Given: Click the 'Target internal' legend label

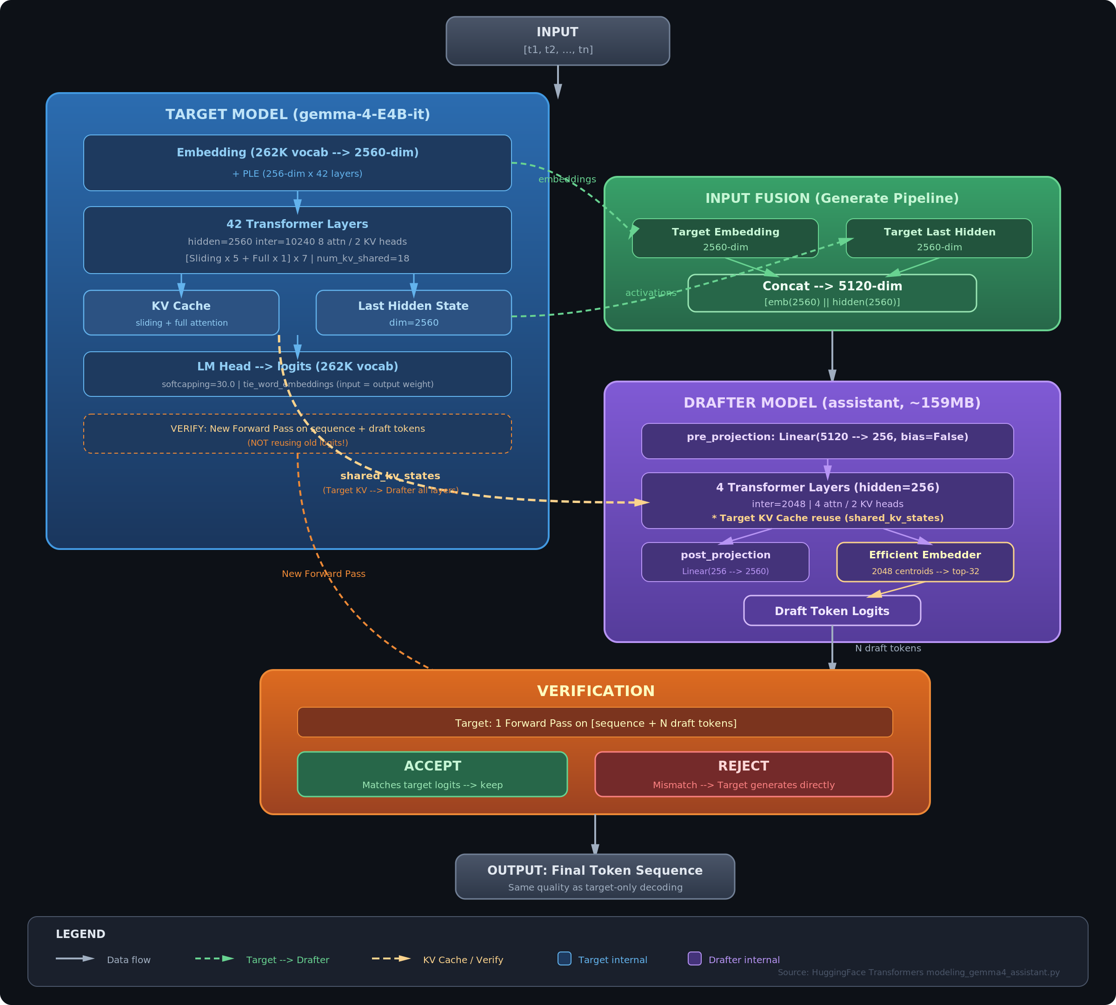Looking at the screenshot, I should pyautogui.click(x=613, y=960).
